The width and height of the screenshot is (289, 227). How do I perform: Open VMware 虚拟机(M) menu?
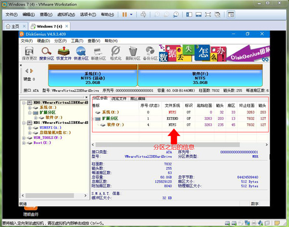[66, 14]
